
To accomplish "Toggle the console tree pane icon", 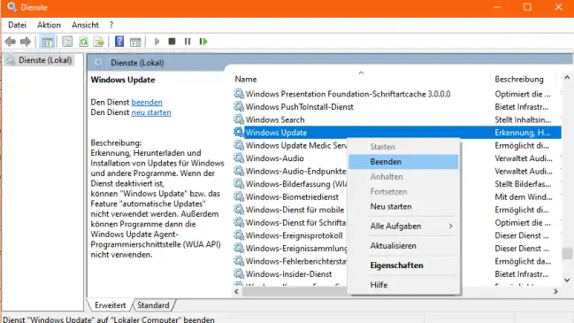I will pyautogui.click(x=47, y=42).
